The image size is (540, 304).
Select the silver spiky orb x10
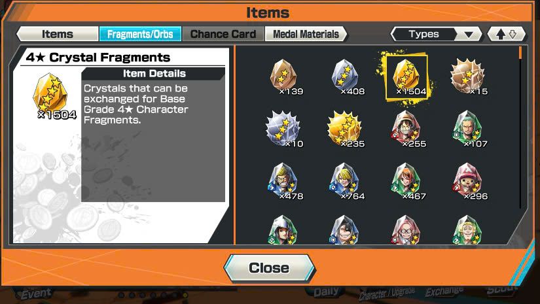283,129
